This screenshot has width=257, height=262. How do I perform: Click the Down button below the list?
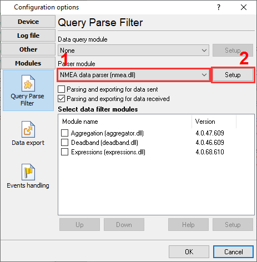124,225
